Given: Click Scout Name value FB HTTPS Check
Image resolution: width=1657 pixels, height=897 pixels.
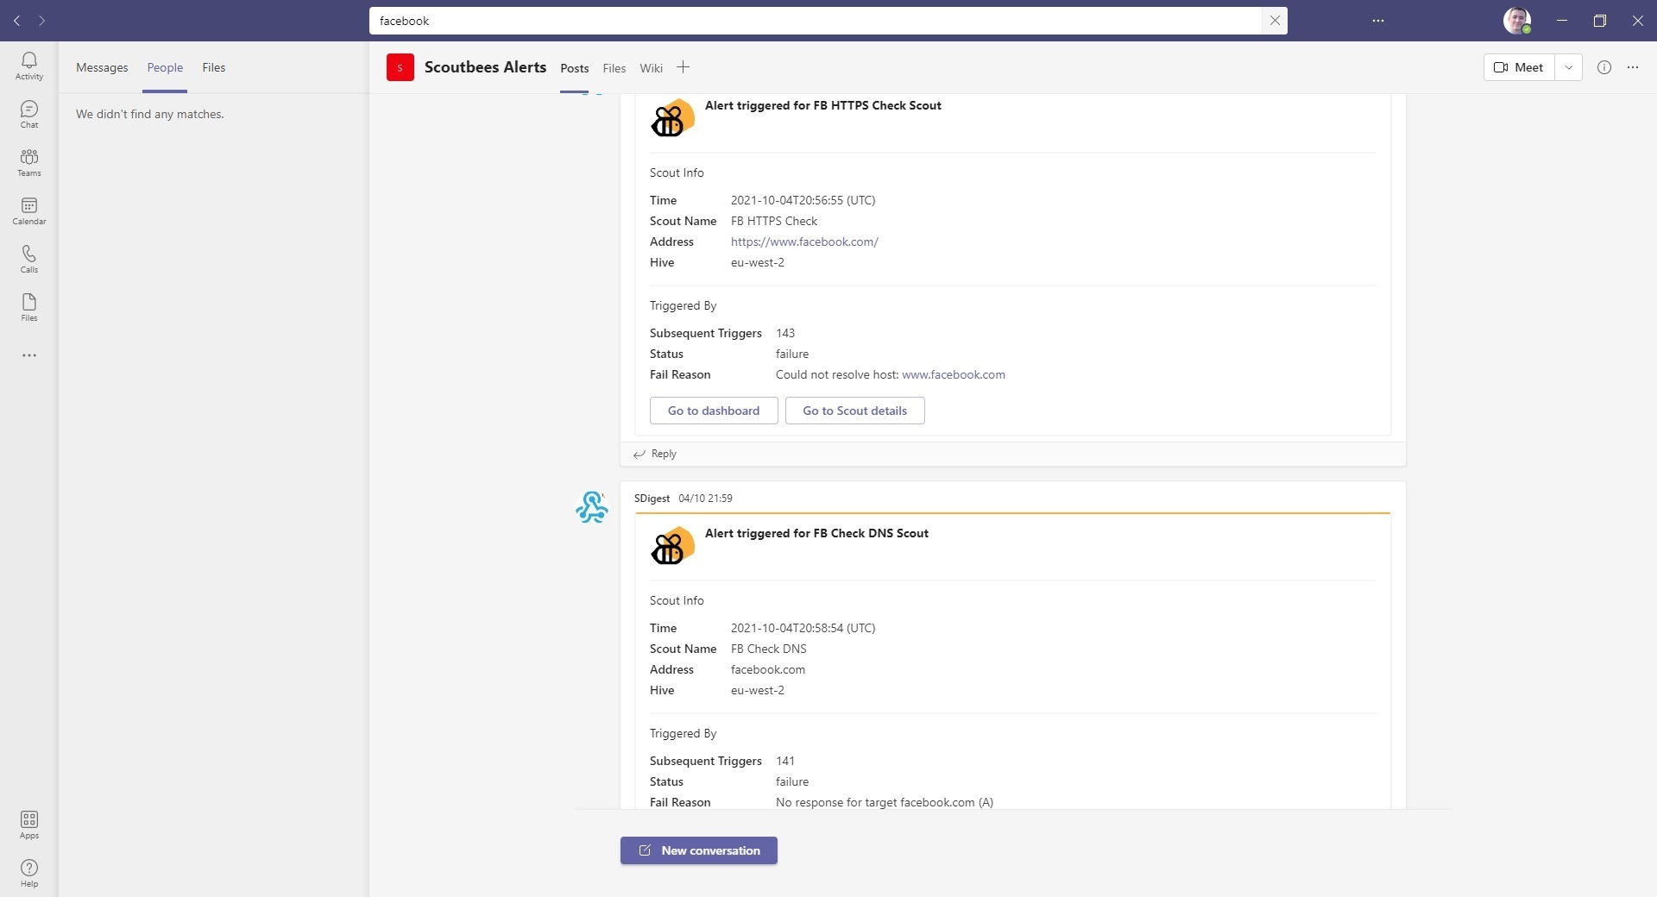Looking at the screenshot, I should (774, 221).
